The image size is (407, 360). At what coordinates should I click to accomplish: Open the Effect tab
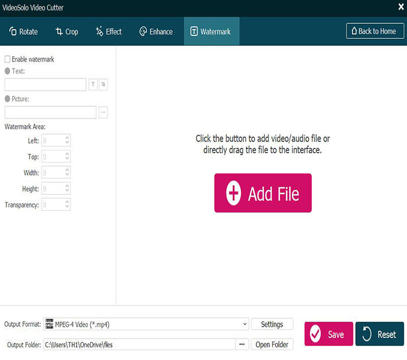(109, 31)
